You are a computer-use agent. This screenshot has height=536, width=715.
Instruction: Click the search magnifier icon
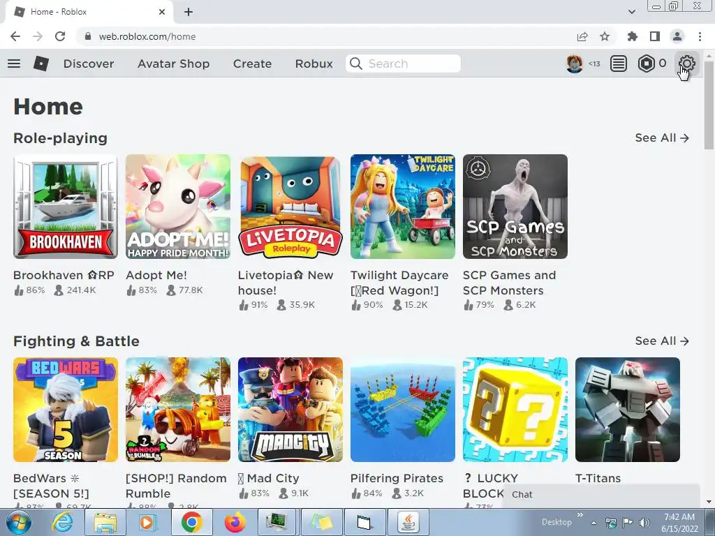click(356, 64)
